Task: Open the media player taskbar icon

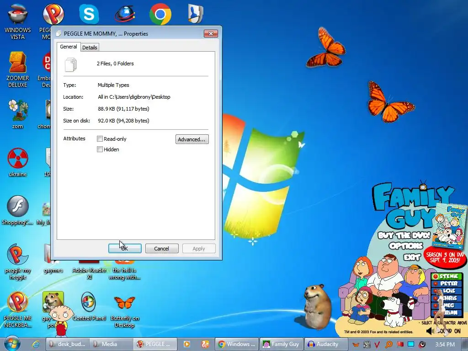Action: pos(187,344)
